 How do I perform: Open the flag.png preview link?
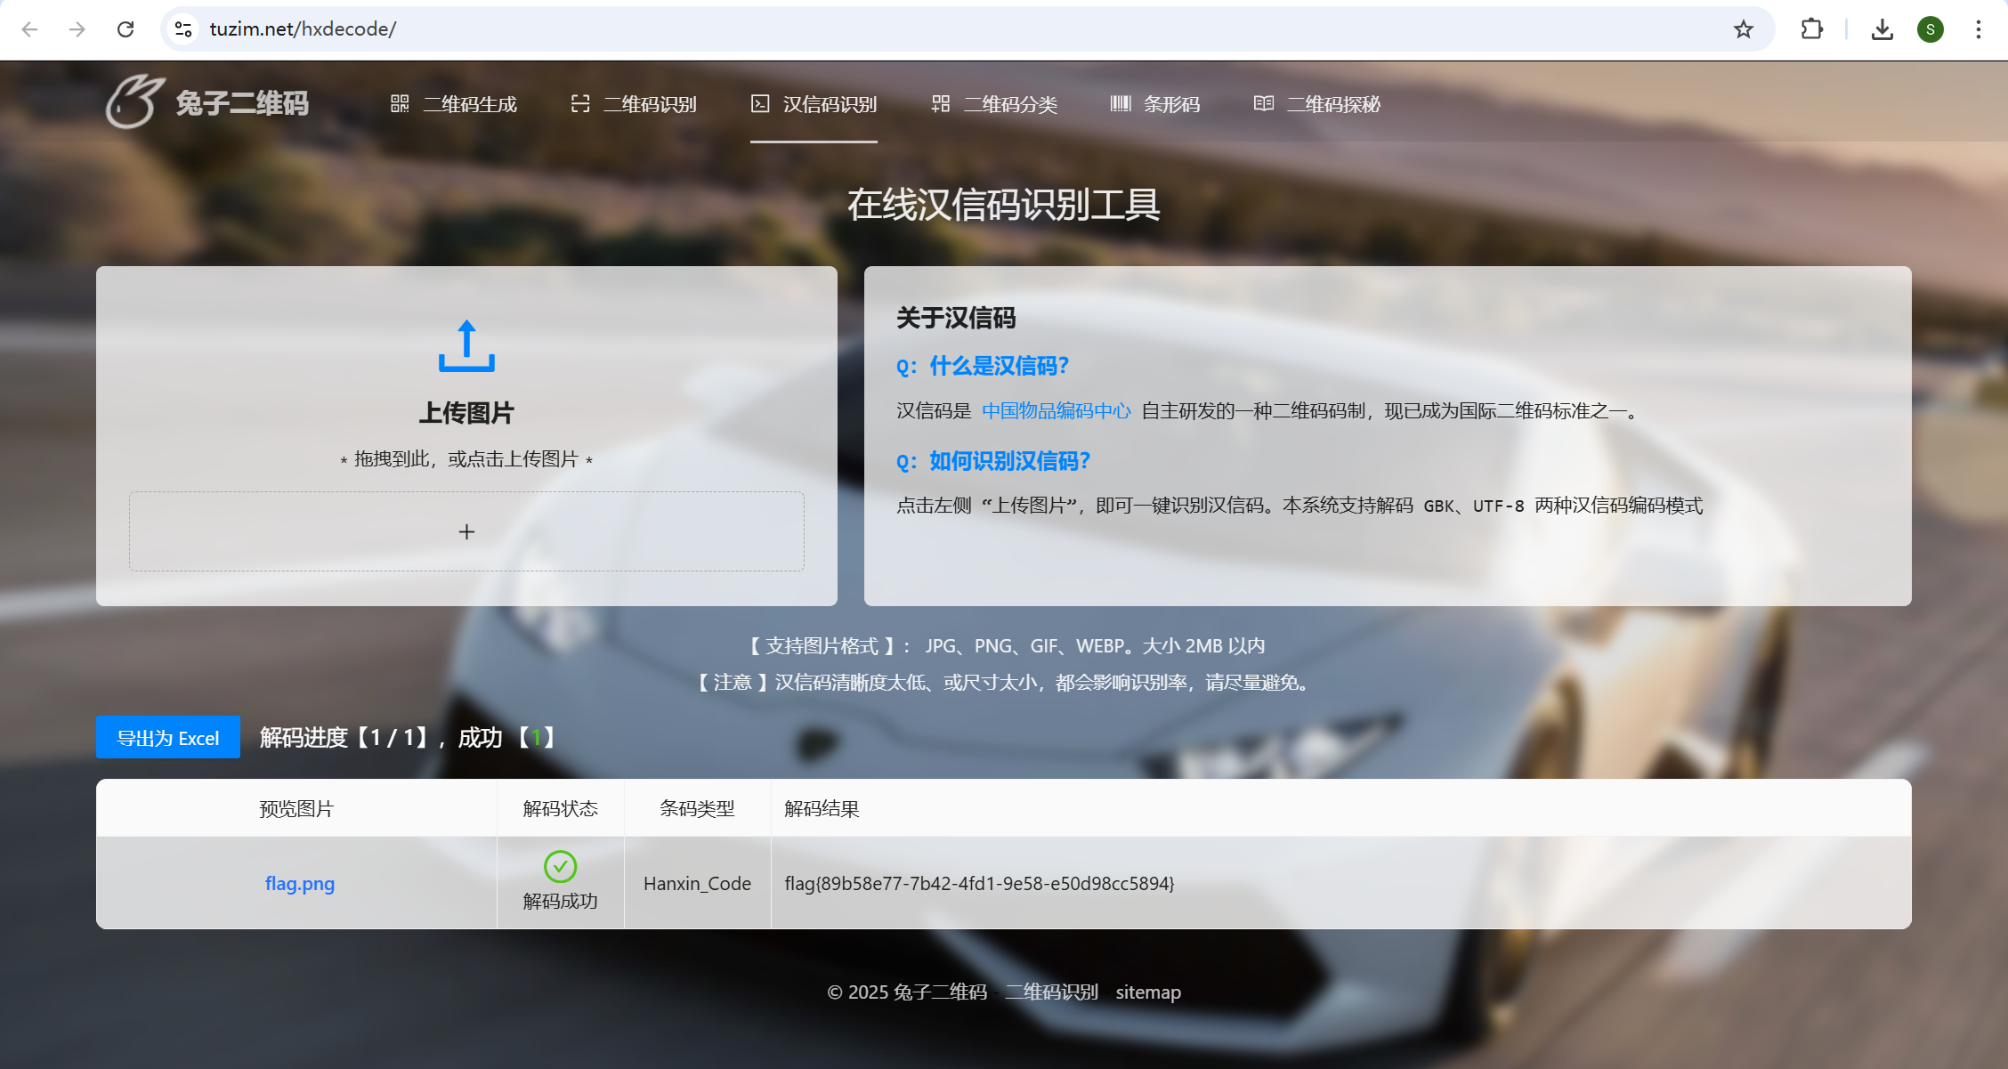[x=300, y=883]
